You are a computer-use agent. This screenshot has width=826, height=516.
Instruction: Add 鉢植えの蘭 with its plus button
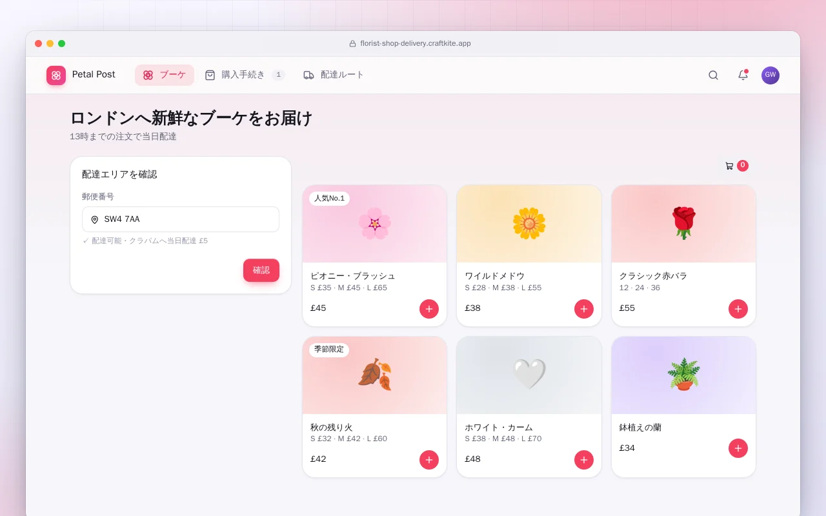738,448
